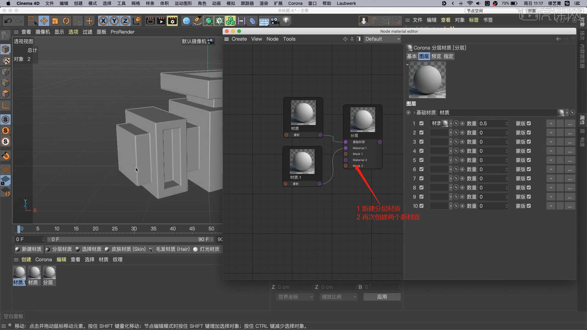Click 新建材质 button

pyautogui.click(x=28, y=249)
